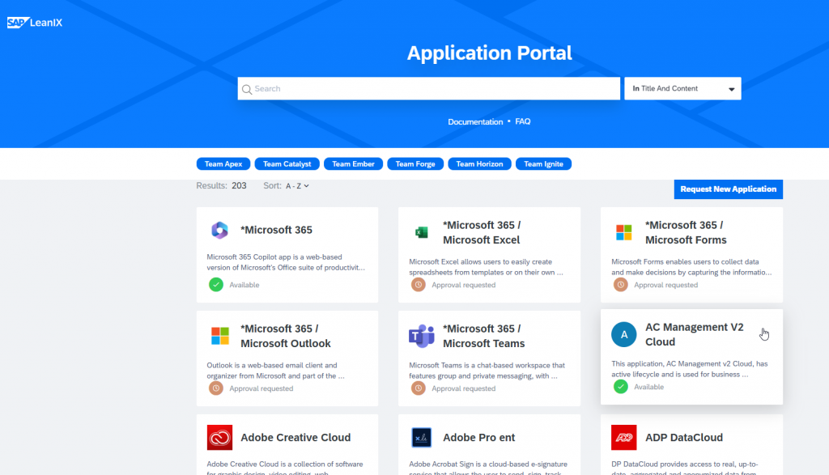Click the Microsoft Forms app icon
The width and height of the screenshot is (829, 475).
623,232
